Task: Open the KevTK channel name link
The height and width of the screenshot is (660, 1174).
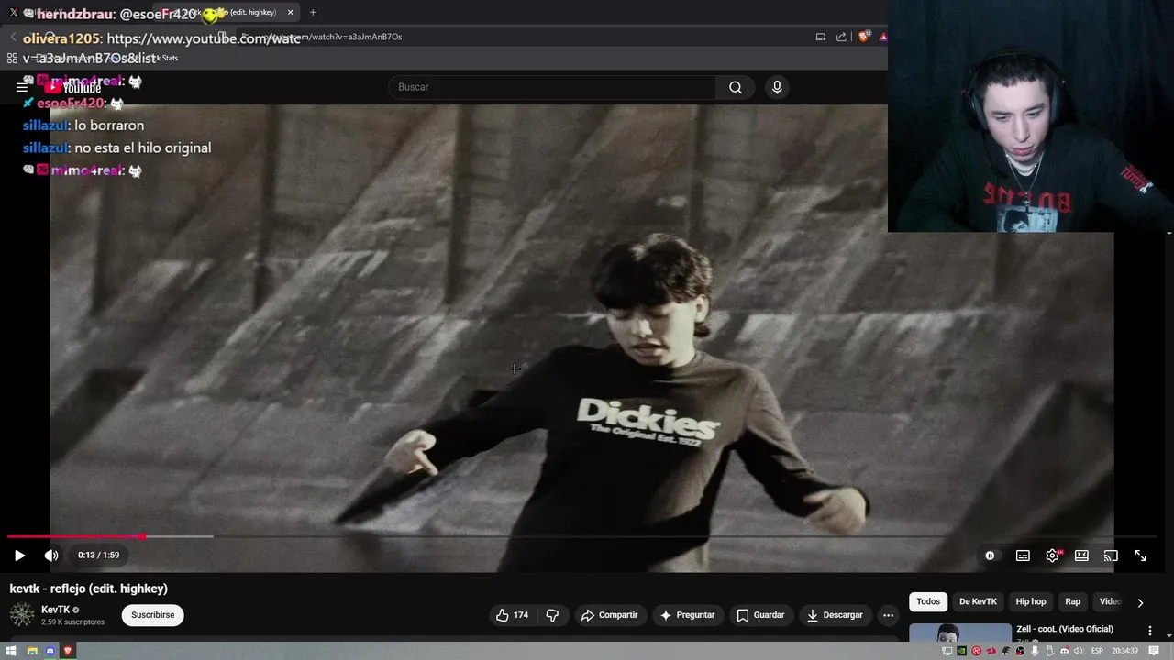Action: point(55,610)
